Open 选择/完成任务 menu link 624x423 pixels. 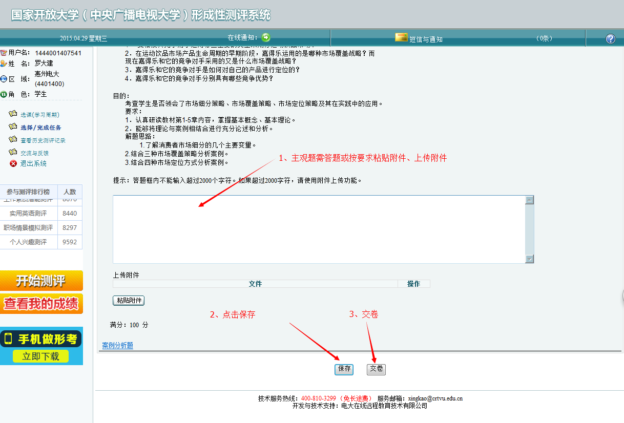point(41,128)
